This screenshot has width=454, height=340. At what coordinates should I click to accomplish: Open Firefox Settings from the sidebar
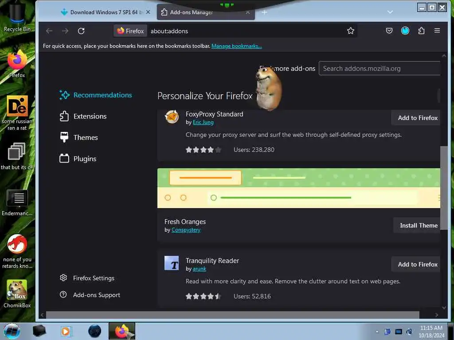[x=87, y=278]
